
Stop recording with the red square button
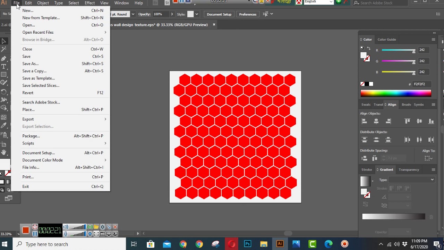pos(25,230)
